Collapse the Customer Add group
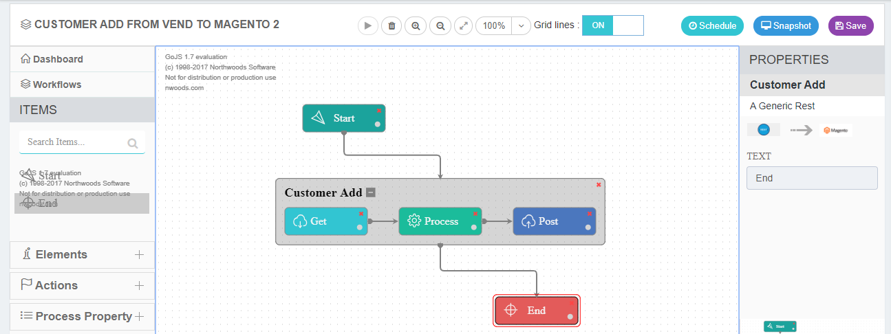 (x=371, y=193)
